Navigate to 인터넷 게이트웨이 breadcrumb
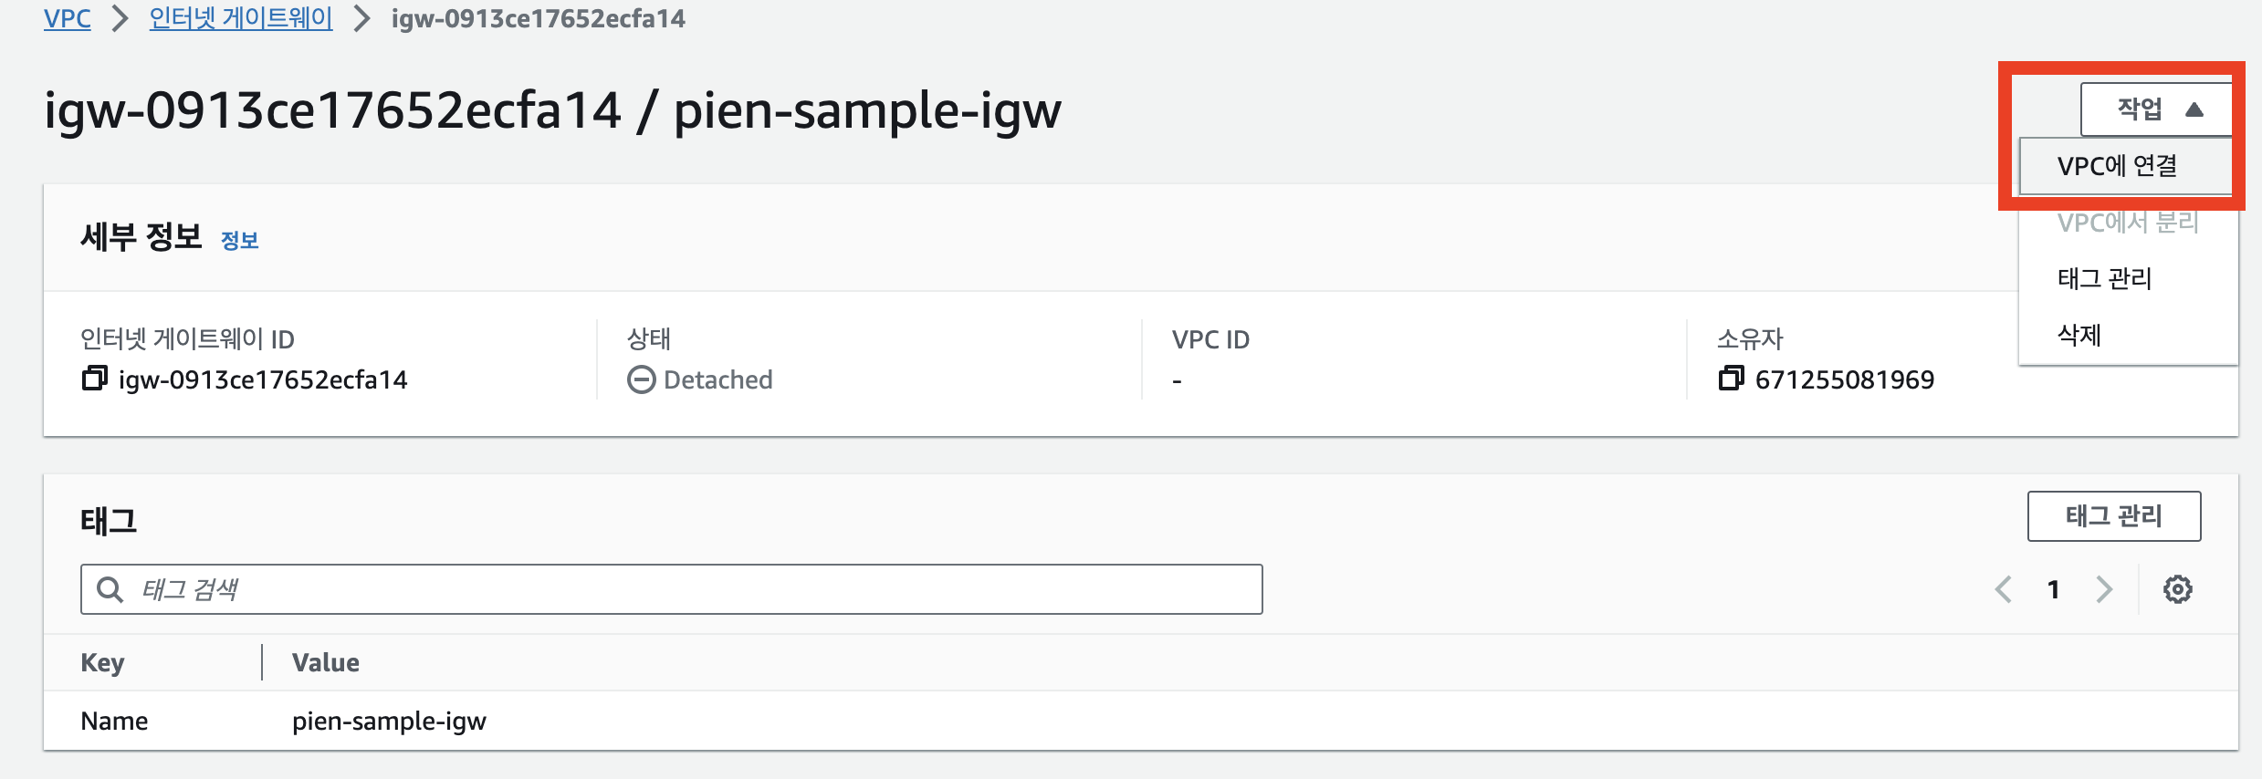2262x779 pixels. 241,18
